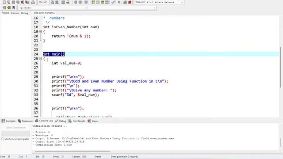
Task: Click the compilation progress bar
Action: (x=16, y=134)
